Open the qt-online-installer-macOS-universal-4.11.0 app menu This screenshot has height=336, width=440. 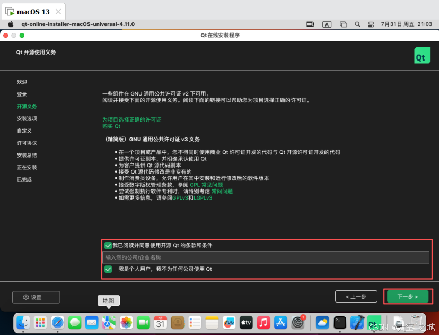78,24
